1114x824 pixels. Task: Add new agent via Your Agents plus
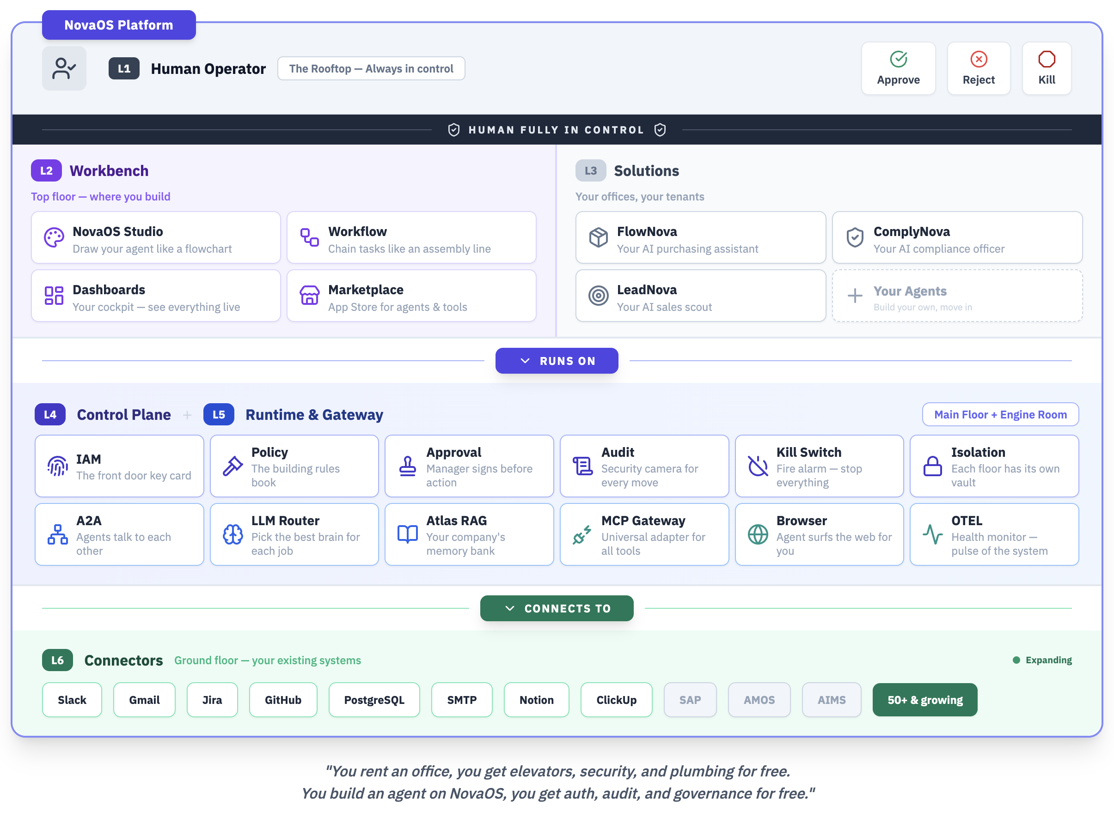pos(855,296)
